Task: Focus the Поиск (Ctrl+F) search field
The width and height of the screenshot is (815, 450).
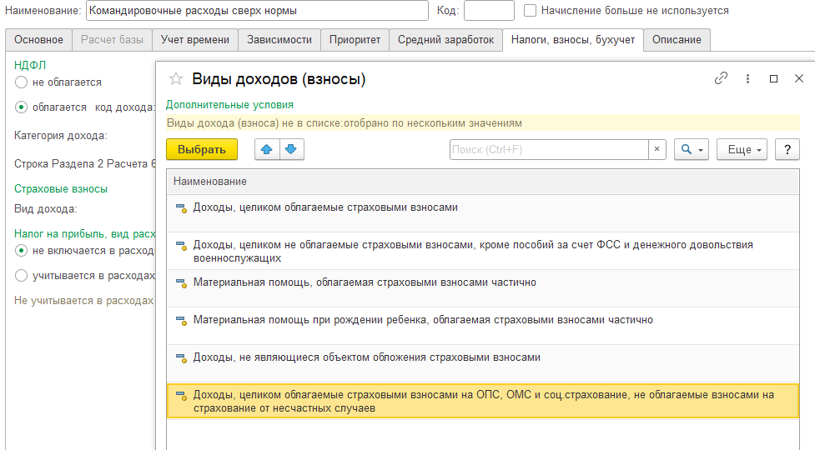Action: pyautogui.click(x=549, y=149)
